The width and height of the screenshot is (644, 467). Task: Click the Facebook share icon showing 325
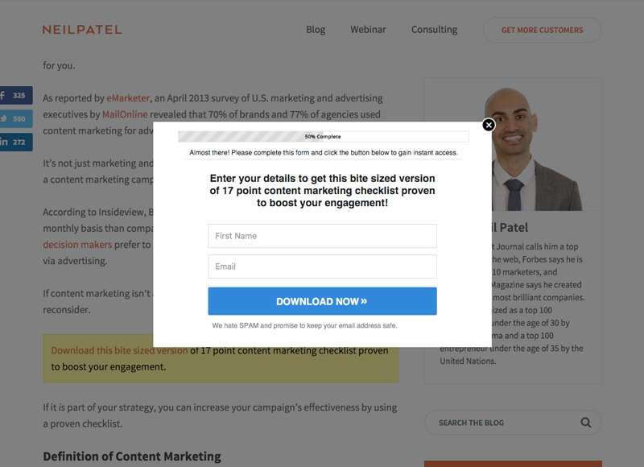pyautogui.click(x=16, y=95)
